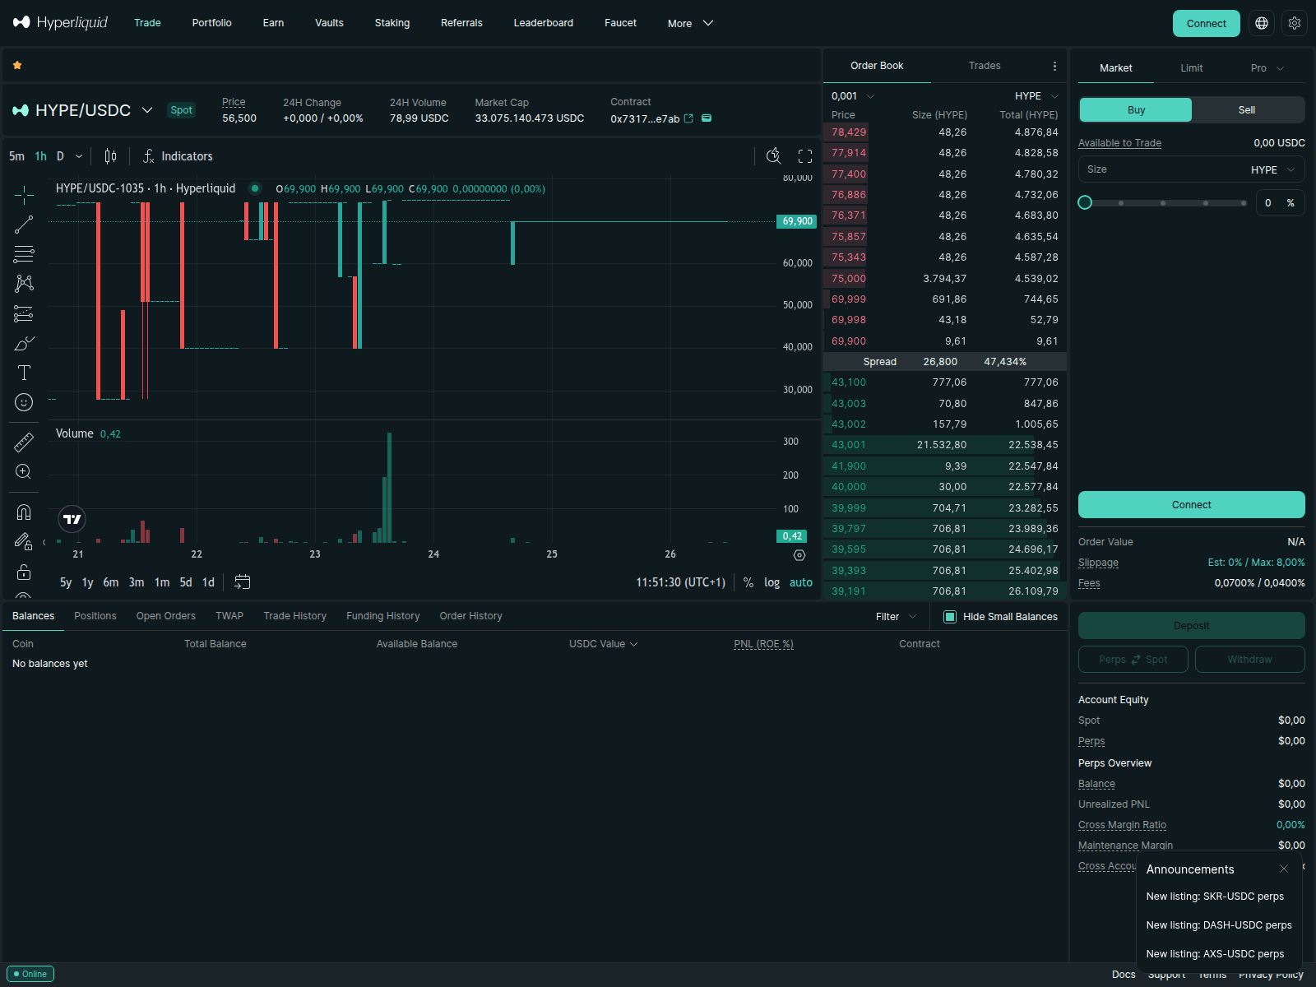Open the Open Orders tab
The height and width of the screenshot is (987, 1316).
(166, 616)
